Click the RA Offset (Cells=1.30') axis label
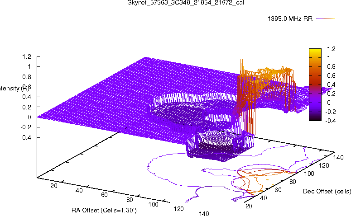 click(x=104, y=211)
